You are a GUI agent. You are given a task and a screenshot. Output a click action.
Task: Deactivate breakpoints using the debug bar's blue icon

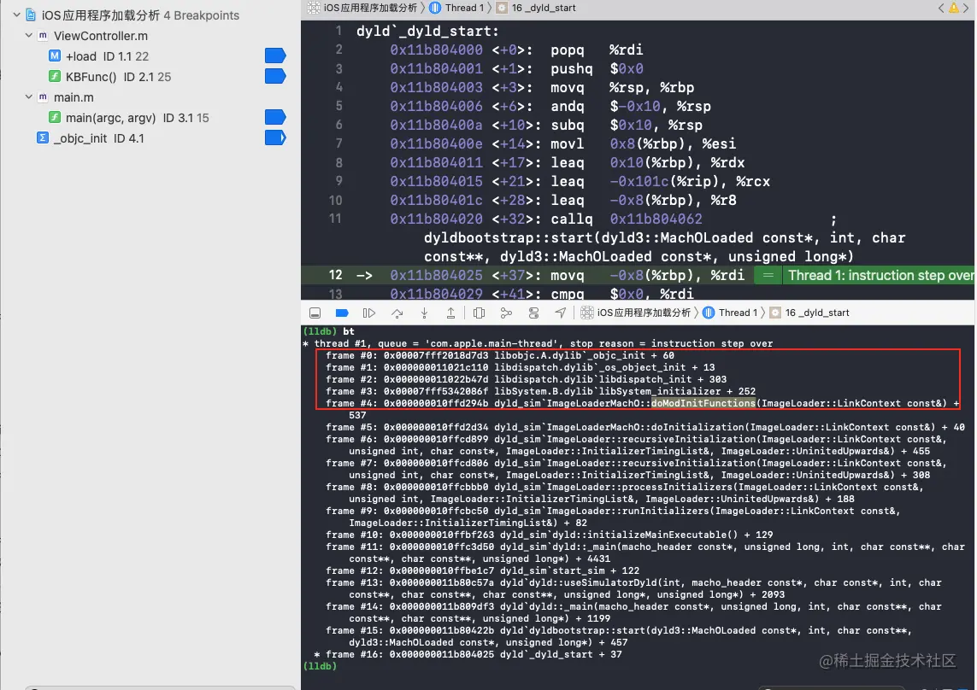(x=342, y=313)
